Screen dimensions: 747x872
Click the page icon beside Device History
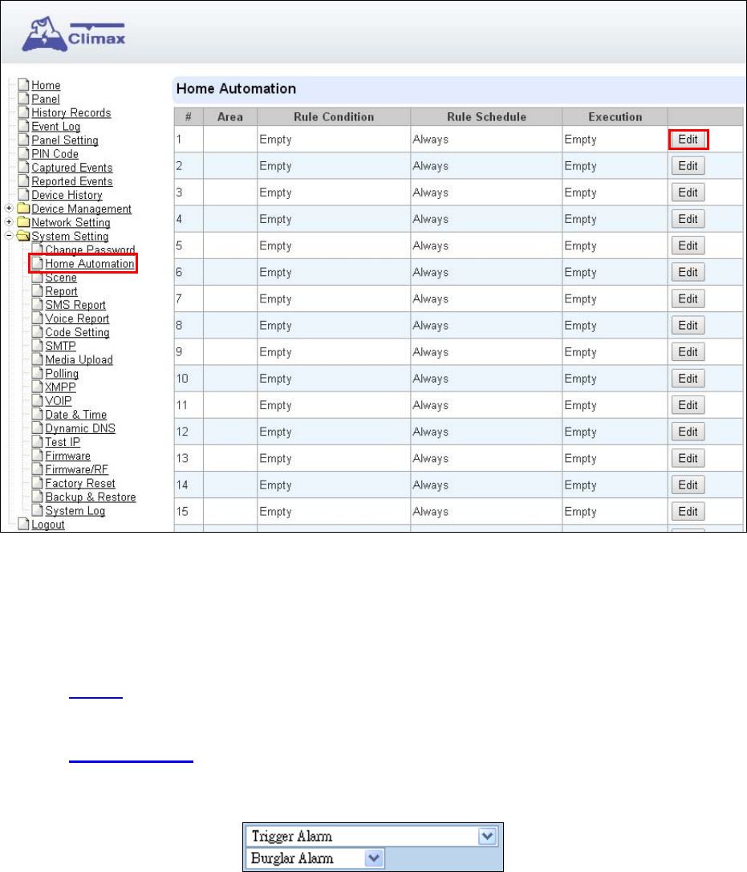point(23,195)
